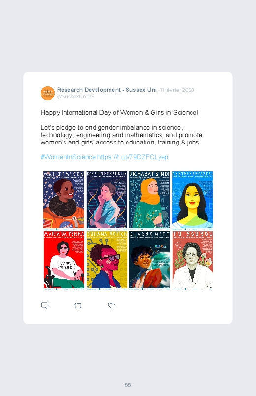Click the retweet arrows icon
Screen dimensions: 256x396
(x=78, y=306)
